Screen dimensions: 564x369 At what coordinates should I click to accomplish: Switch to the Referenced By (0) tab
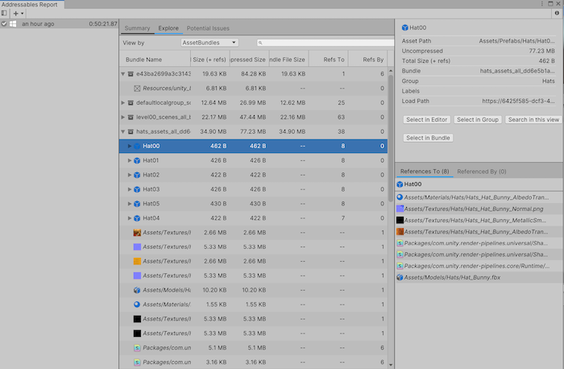pyautogui.click(x=481, y=172)
